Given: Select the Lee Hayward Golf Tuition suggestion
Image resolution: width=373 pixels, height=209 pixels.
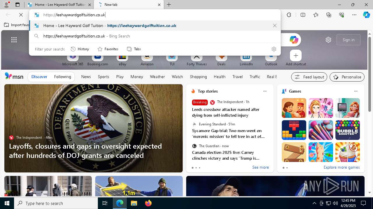Looking at the screenshot, I should pos(155,26).
